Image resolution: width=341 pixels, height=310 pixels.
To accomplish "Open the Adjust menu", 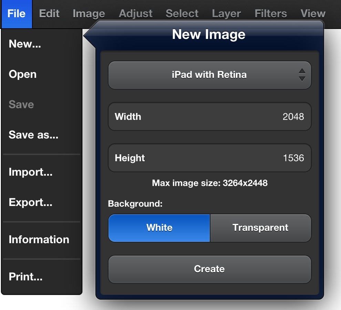I will coord(135,14).
